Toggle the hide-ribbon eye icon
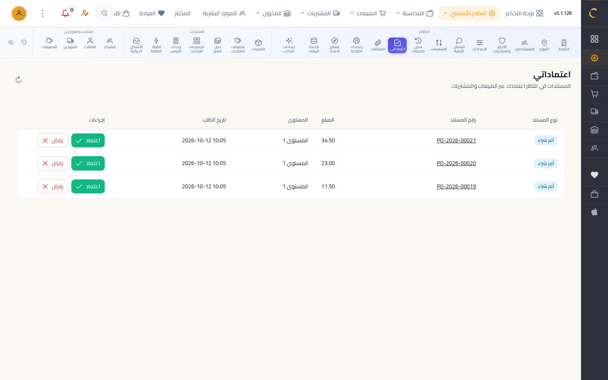 coord(11,42)
